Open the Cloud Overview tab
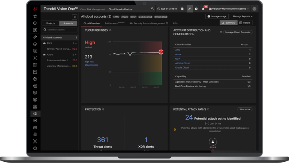The height and width of the screenshot is (163, 289). (92, 23)
